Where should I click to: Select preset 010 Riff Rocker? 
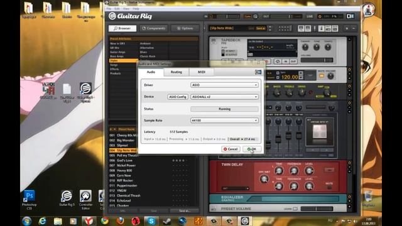click(154, 181)
